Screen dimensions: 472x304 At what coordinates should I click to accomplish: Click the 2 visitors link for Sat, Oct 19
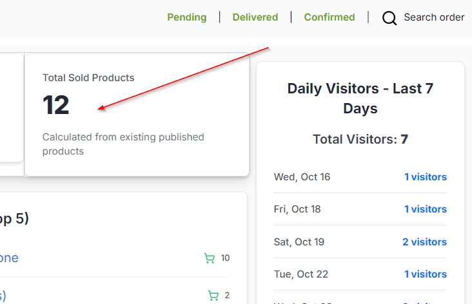(x=424, y=242)
